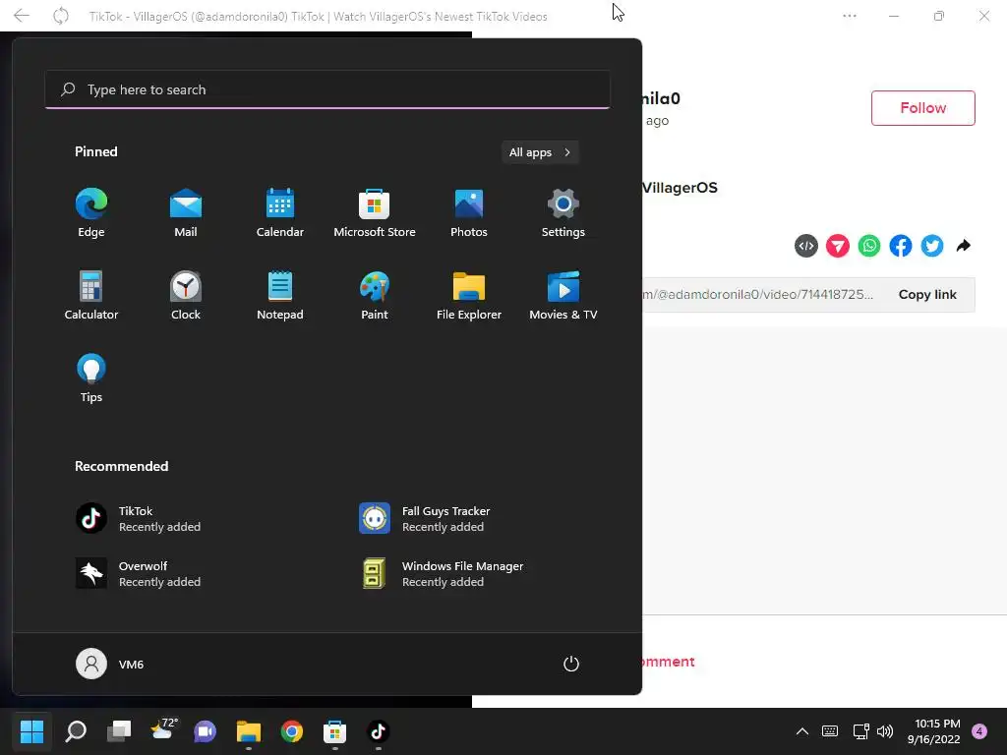Click the VillagerOS username text
Viewport: 1007px width, 755px height.
[x=681, y=188]
